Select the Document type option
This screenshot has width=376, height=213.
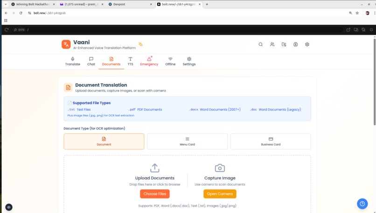104,141
